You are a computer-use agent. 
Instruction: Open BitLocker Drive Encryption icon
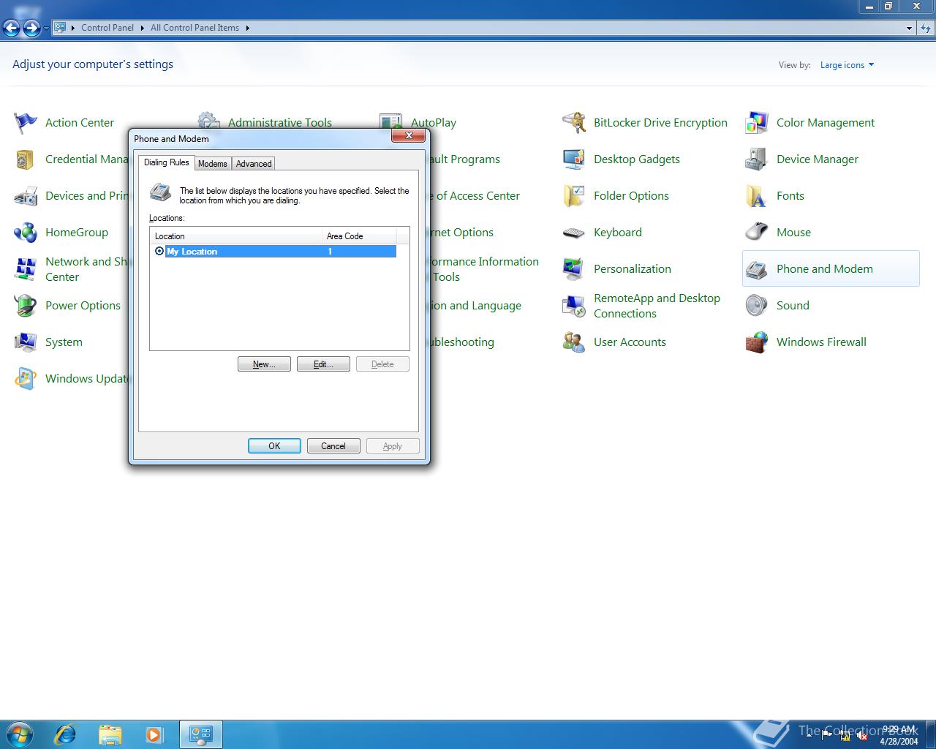pos(574,123)
